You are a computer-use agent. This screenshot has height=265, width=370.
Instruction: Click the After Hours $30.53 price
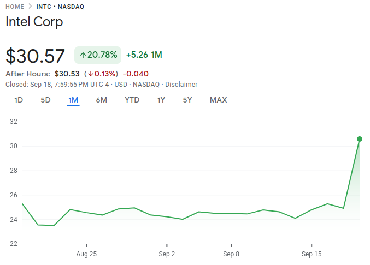click(x=67, y=74)
